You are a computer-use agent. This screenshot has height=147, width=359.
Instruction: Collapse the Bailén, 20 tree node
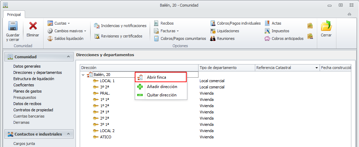tap(83, 75)
